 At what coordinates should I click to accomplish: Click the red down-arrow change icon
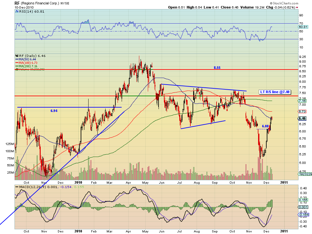[x=297, y=8]
